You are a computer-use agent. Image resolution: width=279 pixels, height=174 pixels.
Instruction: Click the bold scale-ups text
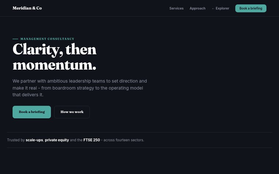click(x=35, y=140)
